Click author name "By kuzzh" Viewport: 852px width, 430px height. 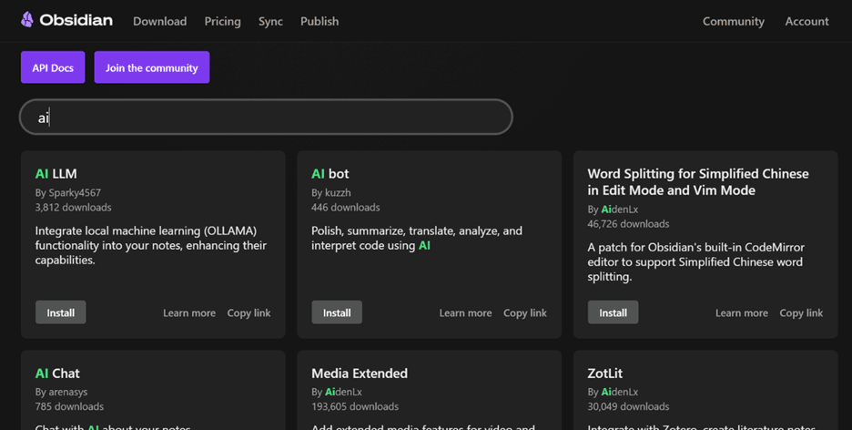click(x=331, y=192)
